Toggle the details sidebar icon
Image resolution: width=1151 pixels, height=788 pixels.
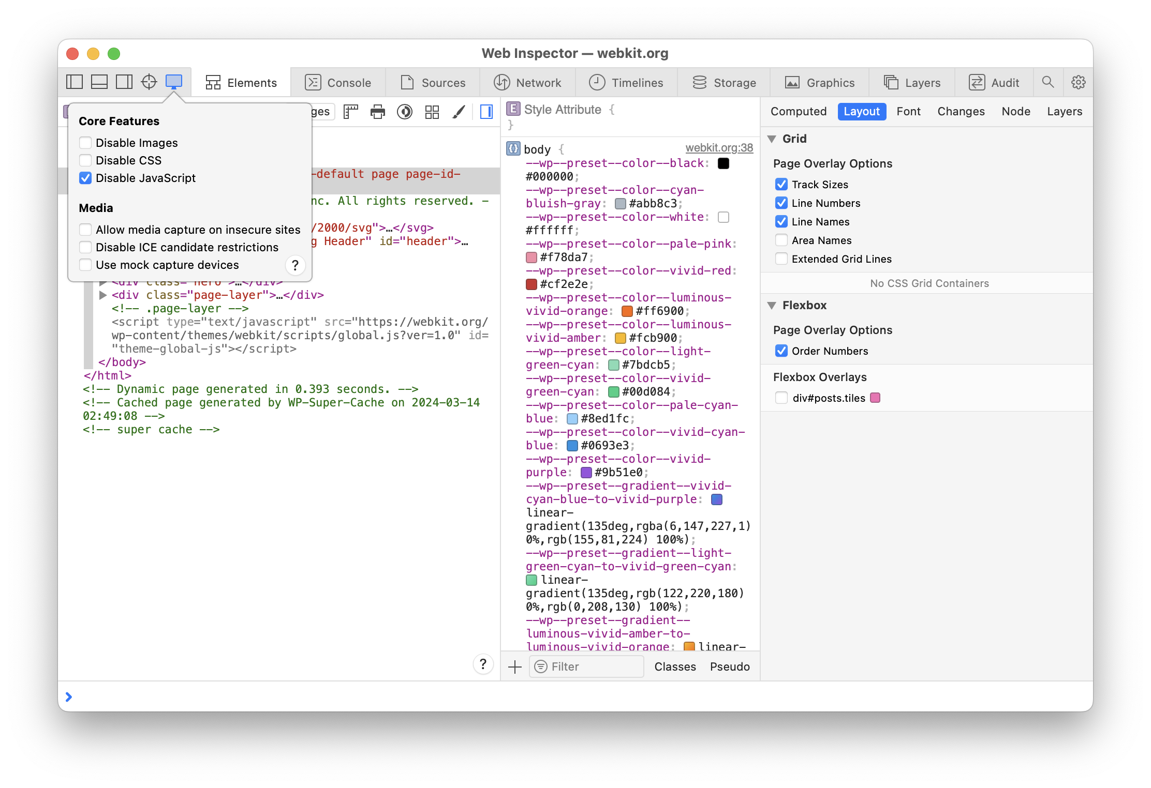486,112
